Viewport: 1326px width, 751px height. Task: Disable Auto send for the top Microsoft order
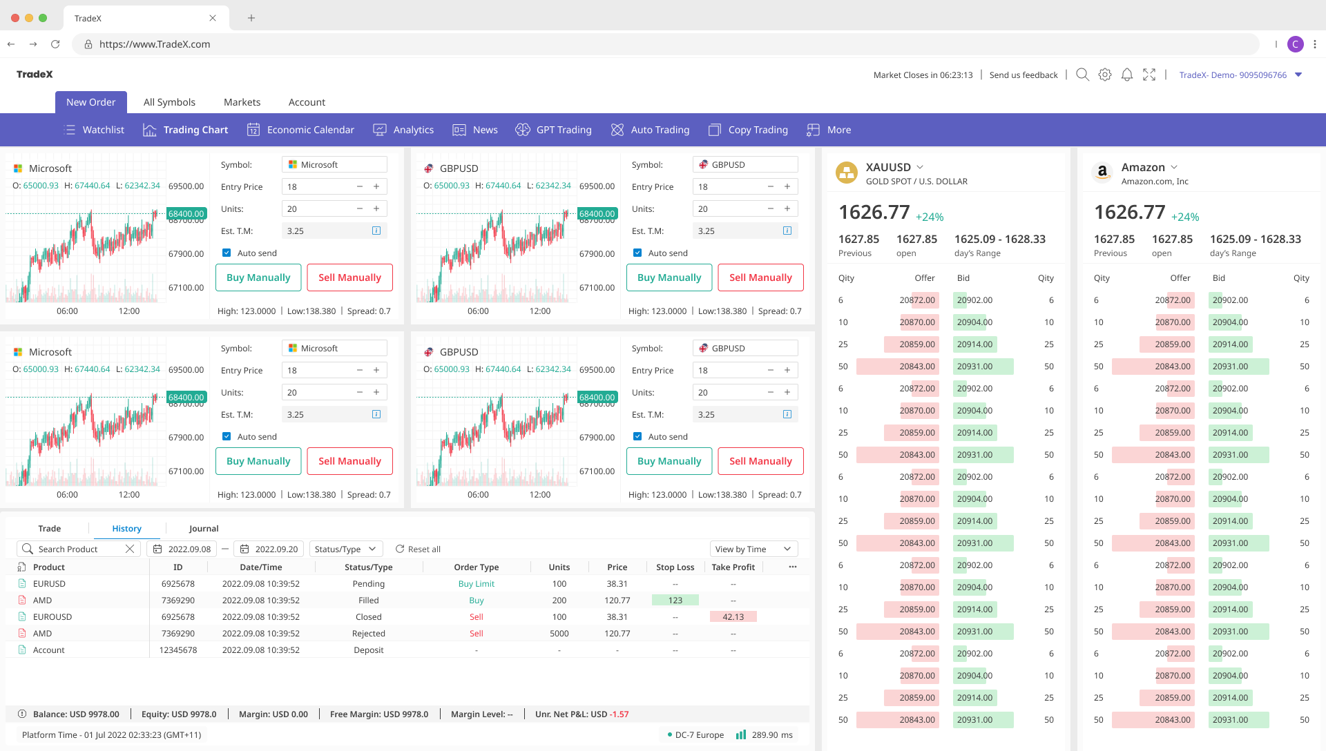227,253
